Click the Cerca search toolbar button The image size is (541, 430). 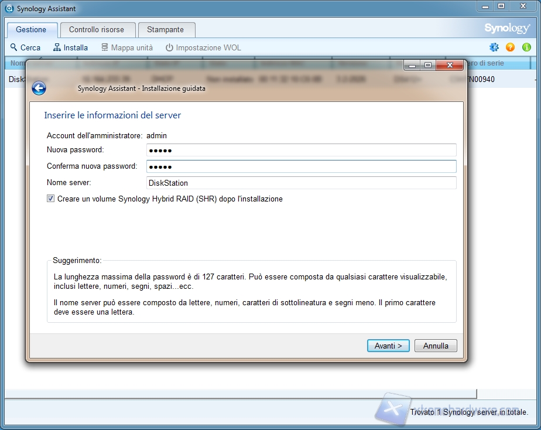click(x=25, y=47)
